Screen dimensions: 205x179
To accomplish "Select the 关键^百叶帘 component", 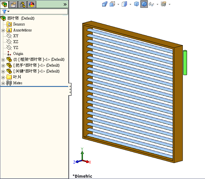I will [37, 71].
